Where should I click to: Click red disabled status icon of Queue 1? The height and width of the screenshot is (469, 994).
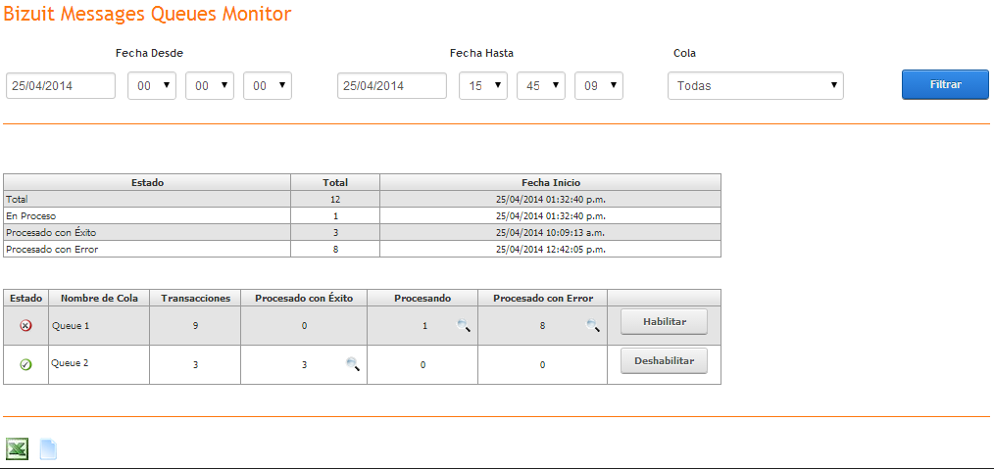pyautogui.click(x=26, y=326)
